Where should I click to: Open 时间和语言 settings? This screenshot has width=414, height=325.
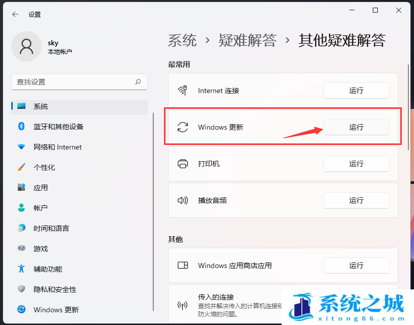click(x=51, y=228)
